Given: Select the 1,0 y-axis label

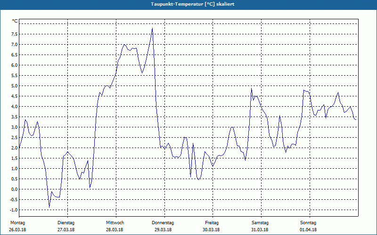Looking at the screenshot, I should coord(14,169).
